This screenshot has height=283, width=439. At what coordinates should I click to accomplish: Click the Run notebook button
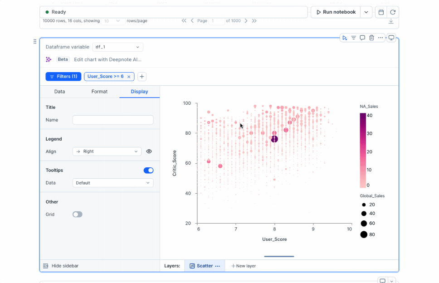[x=336, y=12]
